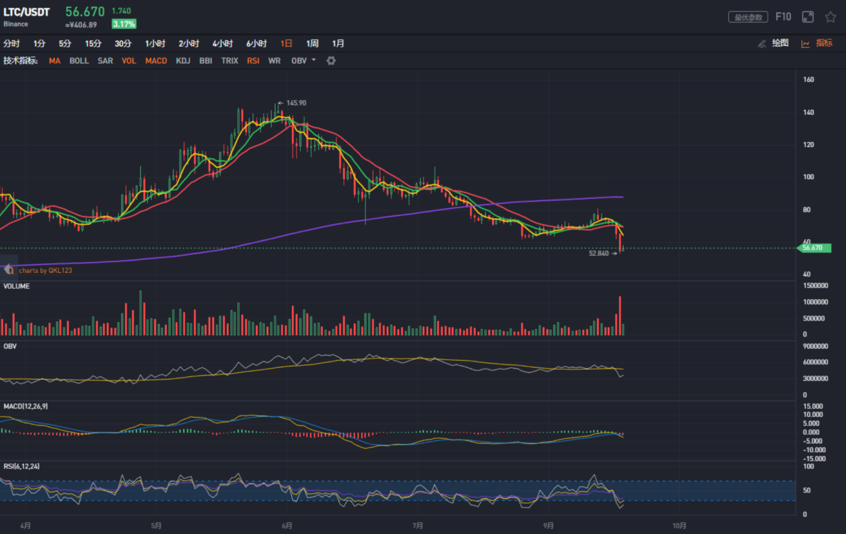The image size is (846, 534).
Task: Click the 56.670 current price axis tag
Action: (x=815, y=248)
